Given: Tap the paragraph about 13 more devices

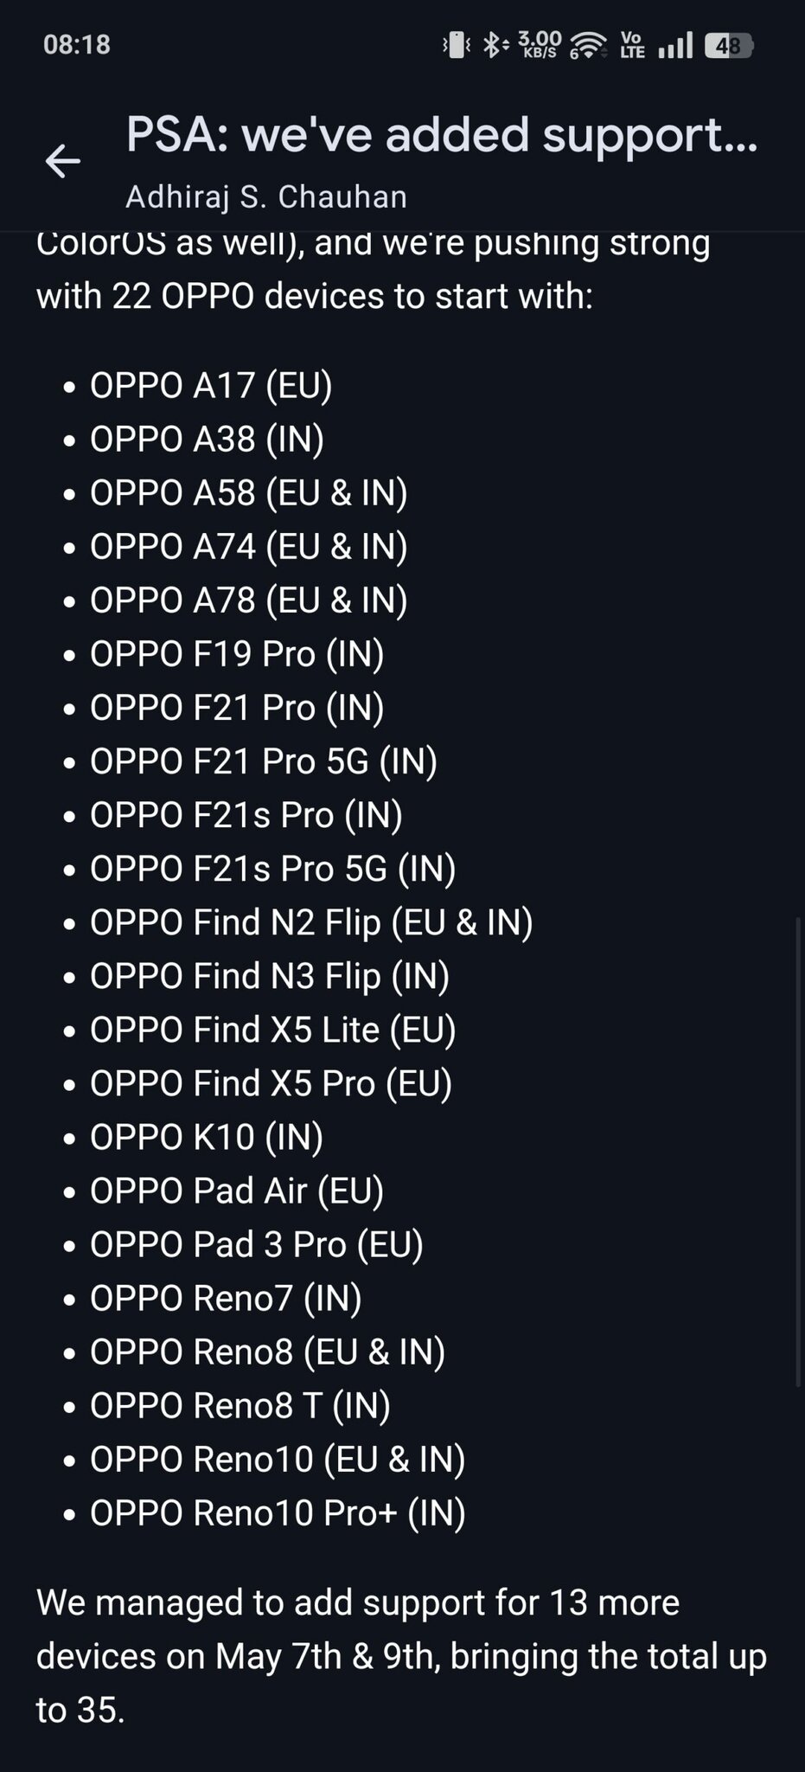Looking at the screenshot, I should pyautogui.click(x=401, y=1656).
